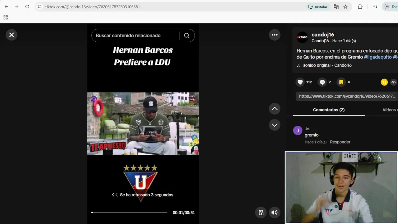This screenshot has height=224, width=398.
Task: Seek using the video progress bar
Action: coord(129,212)
